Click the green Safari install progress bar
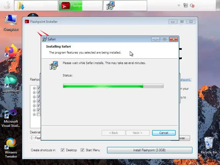 [113, 86]
